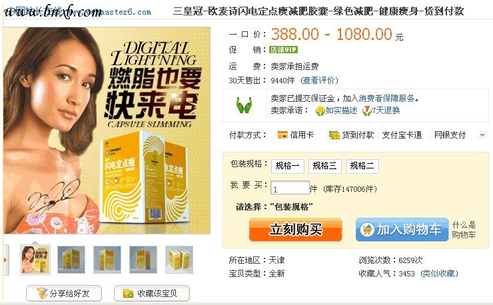
Task: Click the shopping cart icon on 加入购物车
Action: [x=367, y=229]
